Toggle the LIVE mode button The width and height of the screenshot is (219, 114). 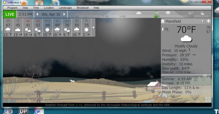click(x=10, y=14)
